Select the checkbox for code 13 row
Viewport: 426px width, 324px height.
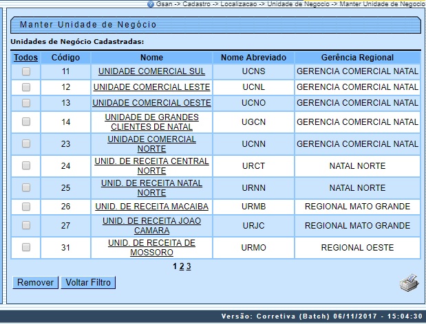(26, 103)
